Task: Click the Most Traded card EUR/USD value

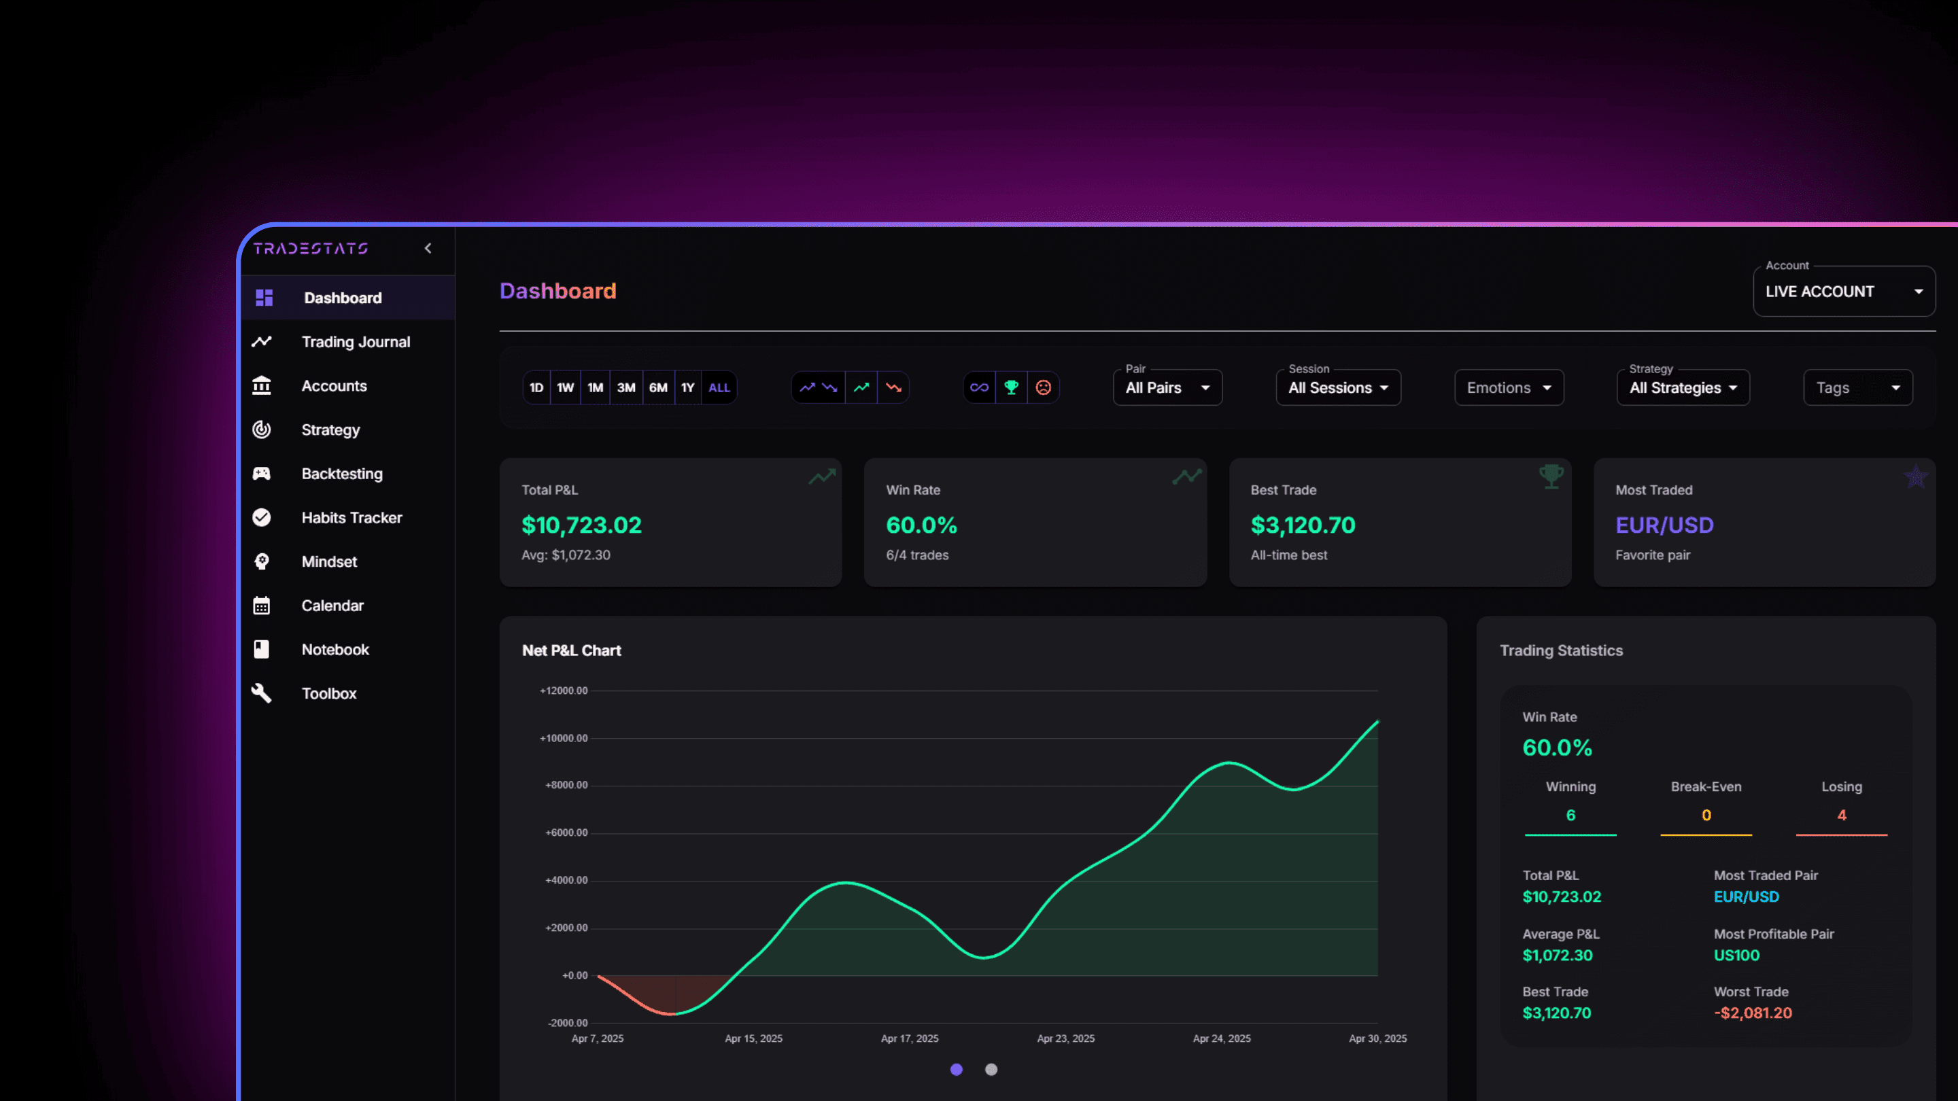Action: (x=1664, y=525)
